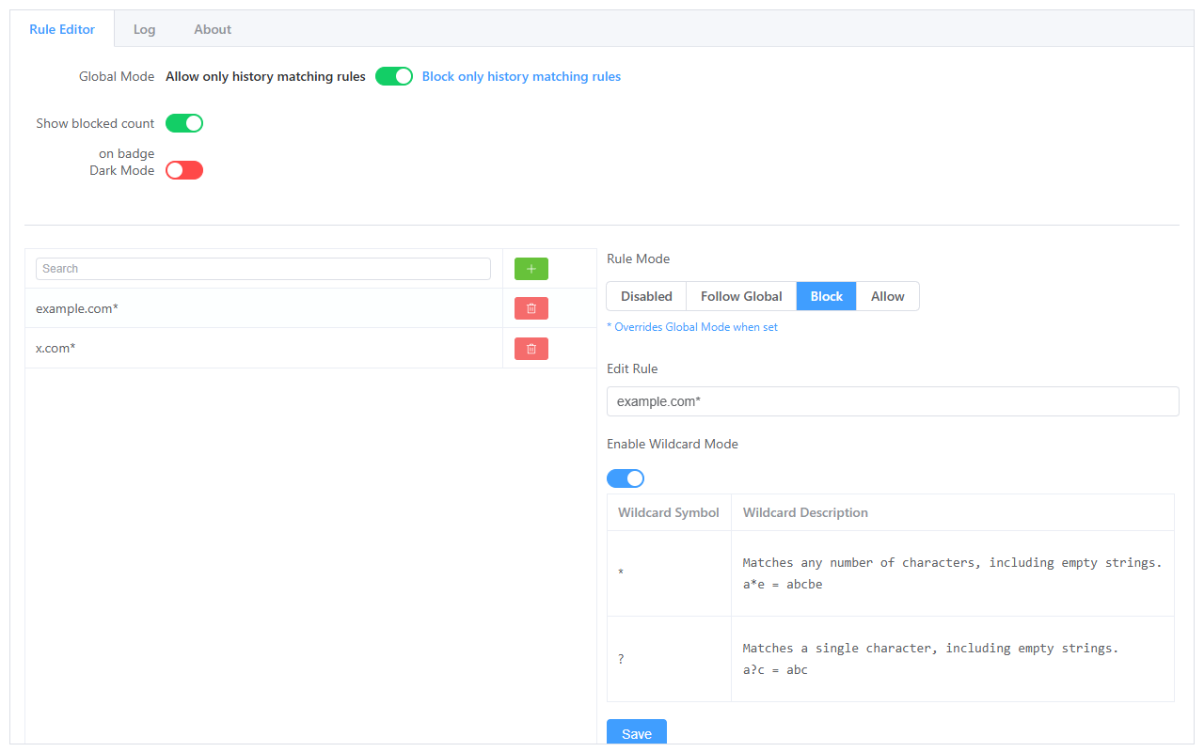Toggle the Global Mode switch

pyautogui.click(x=394, y=76)
